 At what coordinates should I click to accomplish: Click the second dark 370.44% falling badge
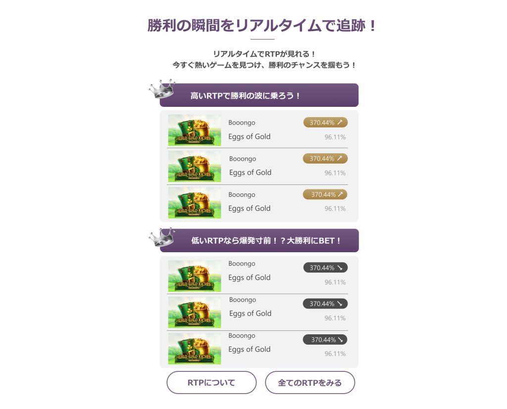(325, 304)
